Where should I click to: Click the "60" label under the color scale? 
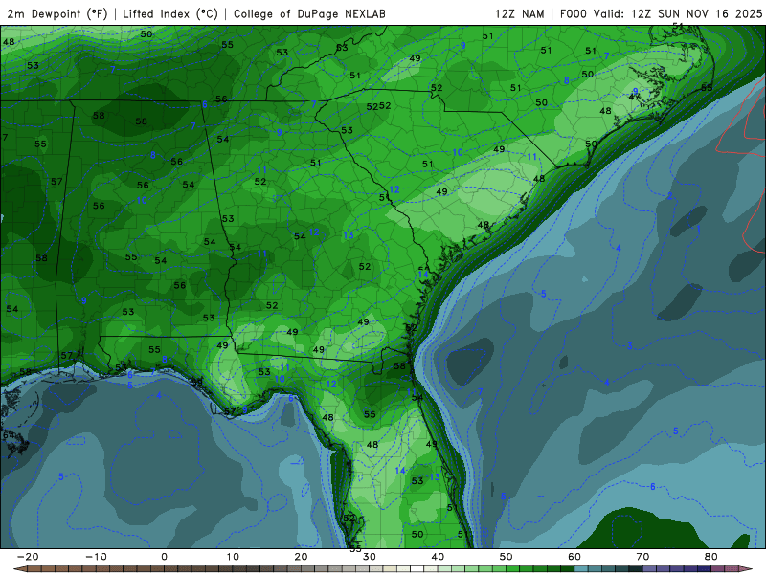click(x=574, y=557)
